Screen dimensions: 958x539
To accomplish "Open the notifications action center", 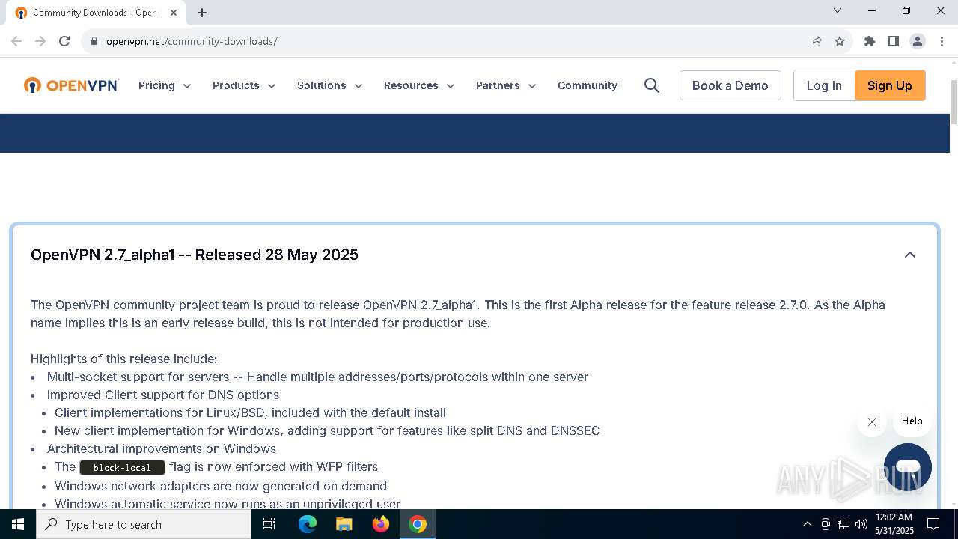I will (933, 524).
